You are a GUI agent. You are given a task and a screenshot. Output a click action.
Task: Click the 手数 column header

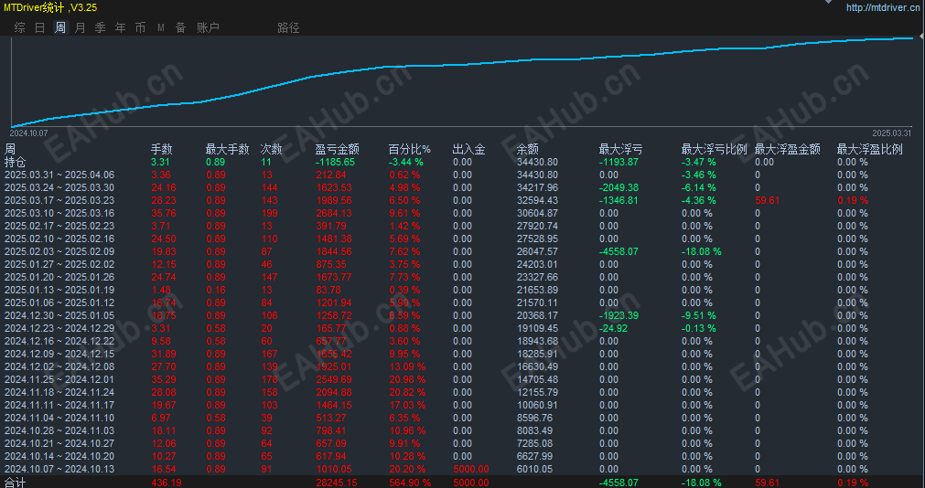click(162, 150)
